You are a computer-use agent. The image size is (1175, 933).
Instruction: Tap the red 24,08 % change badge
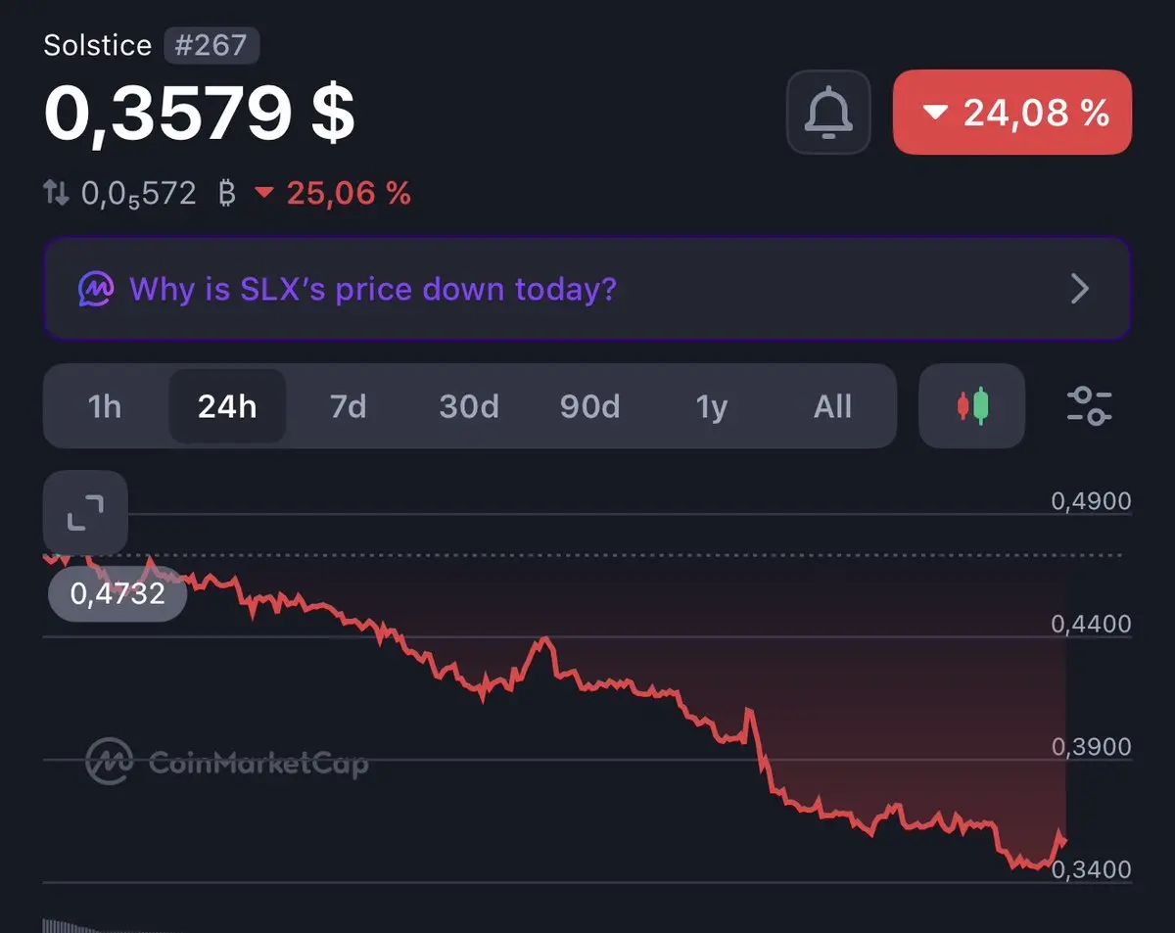1012,112
